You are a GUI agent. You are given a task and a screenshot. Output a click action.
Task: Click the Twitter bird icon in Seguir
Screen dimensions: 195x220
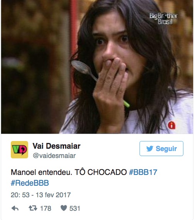(x=150, y=149)
